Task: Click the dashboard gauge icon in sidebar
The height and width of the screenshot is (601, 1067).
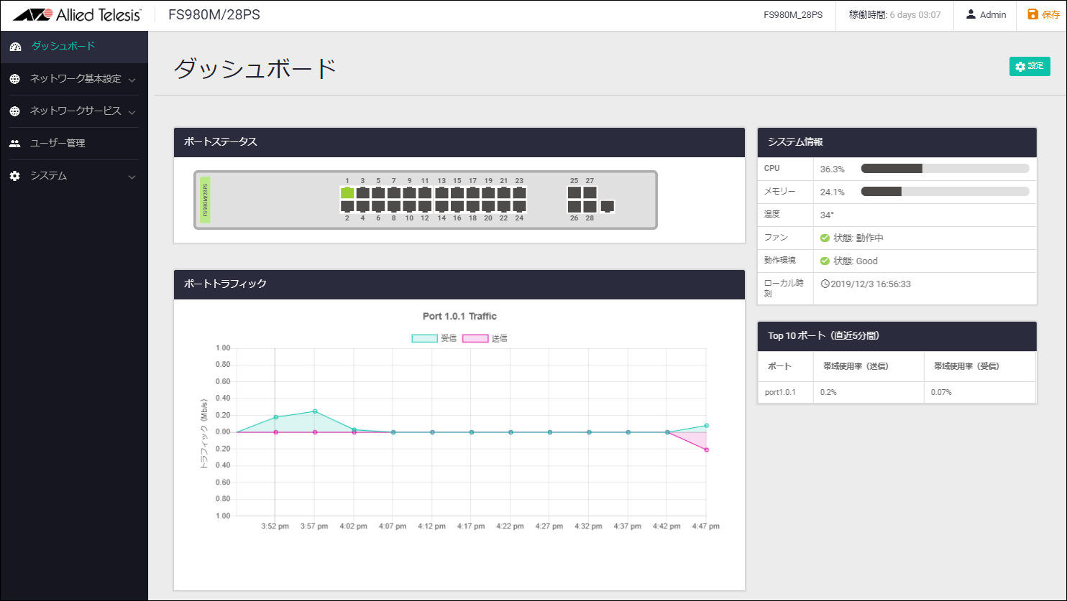Action: 15,47
